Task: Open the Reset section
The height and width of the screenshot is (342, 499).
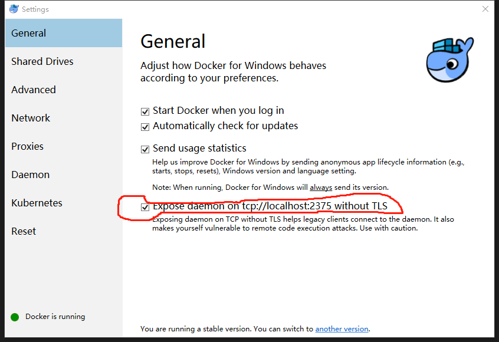Action: [24, 231]
